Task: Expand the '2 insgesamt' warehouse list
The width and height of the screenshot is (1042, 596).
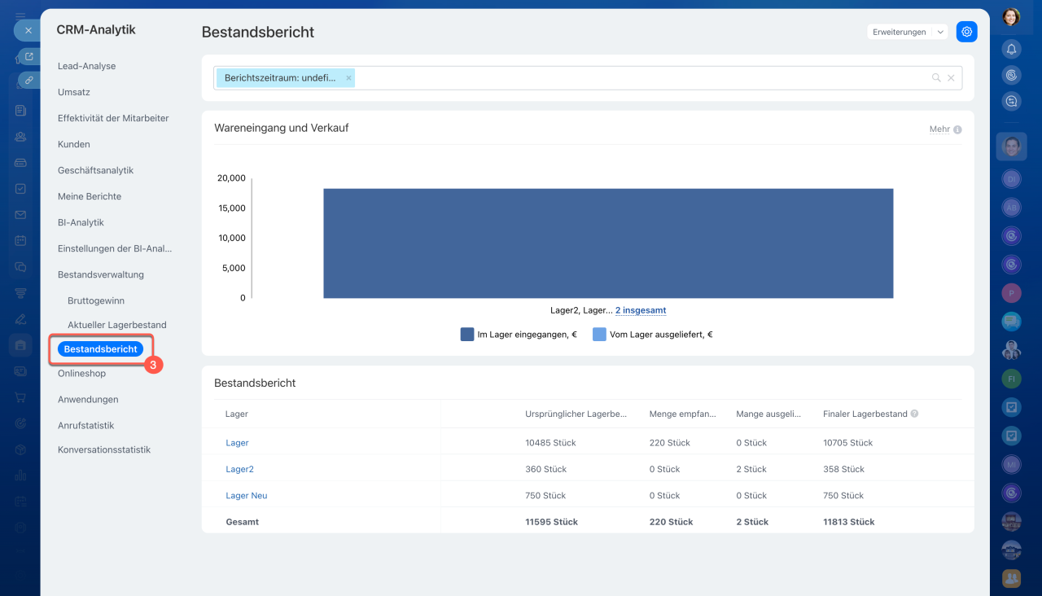Action: coord(640,310)
